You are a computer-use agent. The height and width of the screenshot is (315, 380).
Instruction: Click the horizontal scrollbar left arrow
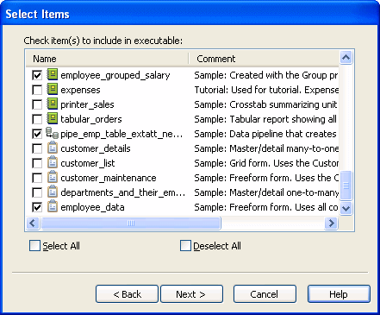coord(33,223)
